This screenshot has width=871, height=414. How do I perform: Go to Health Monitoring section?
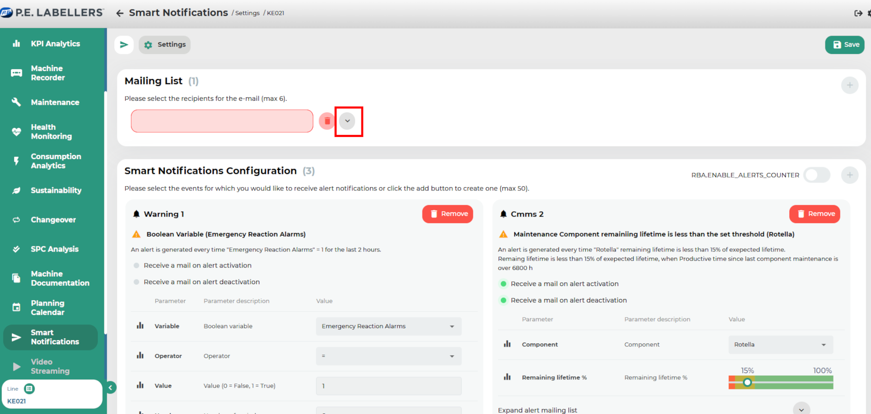tap(51, 132)
